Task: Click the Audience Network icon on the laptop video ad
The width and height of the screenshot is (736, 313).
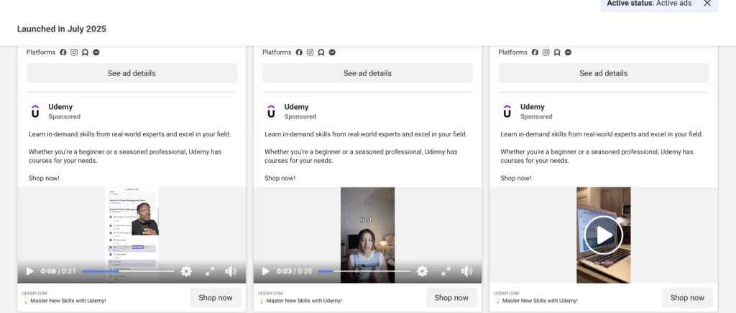Action: point(557,52)
